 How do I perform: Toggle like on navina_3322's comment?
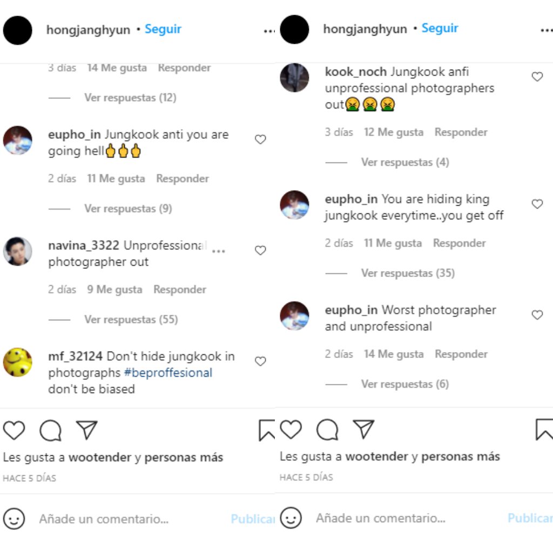pyautogui.click(x=260, y=251)
